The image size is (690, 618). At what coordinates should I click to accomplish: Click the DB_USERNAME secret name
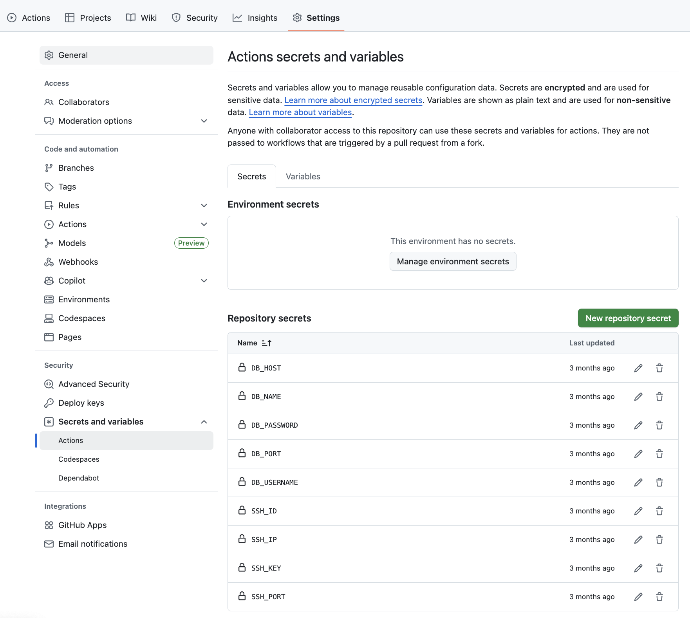(275, 482)
